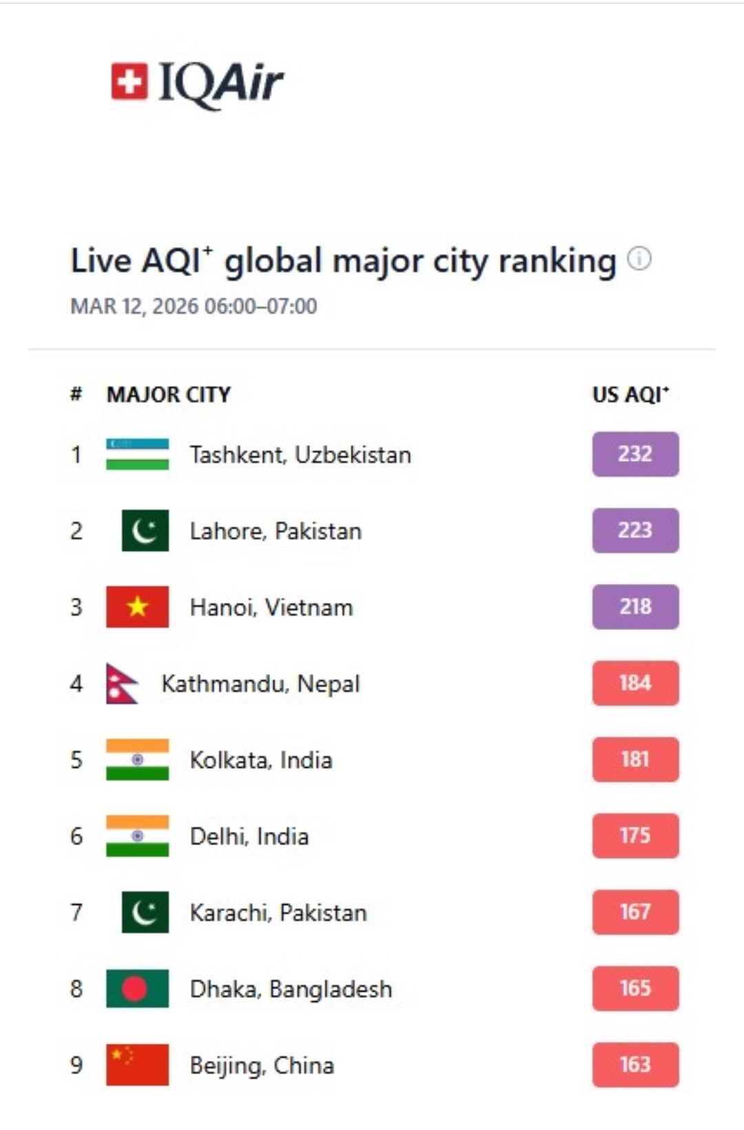
Task: Click the Pakistan flag beside Lahore
Action: 145,530
